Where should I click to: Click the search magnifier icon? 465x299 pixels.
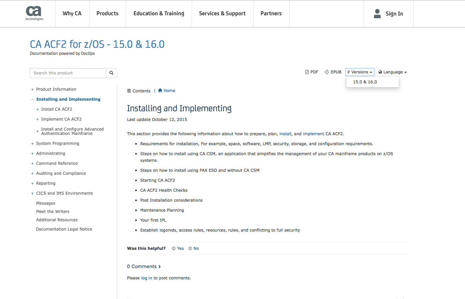click(x=111, y=73)
